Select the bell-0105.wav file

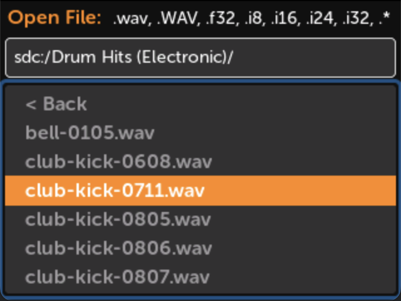coord(200,132)
